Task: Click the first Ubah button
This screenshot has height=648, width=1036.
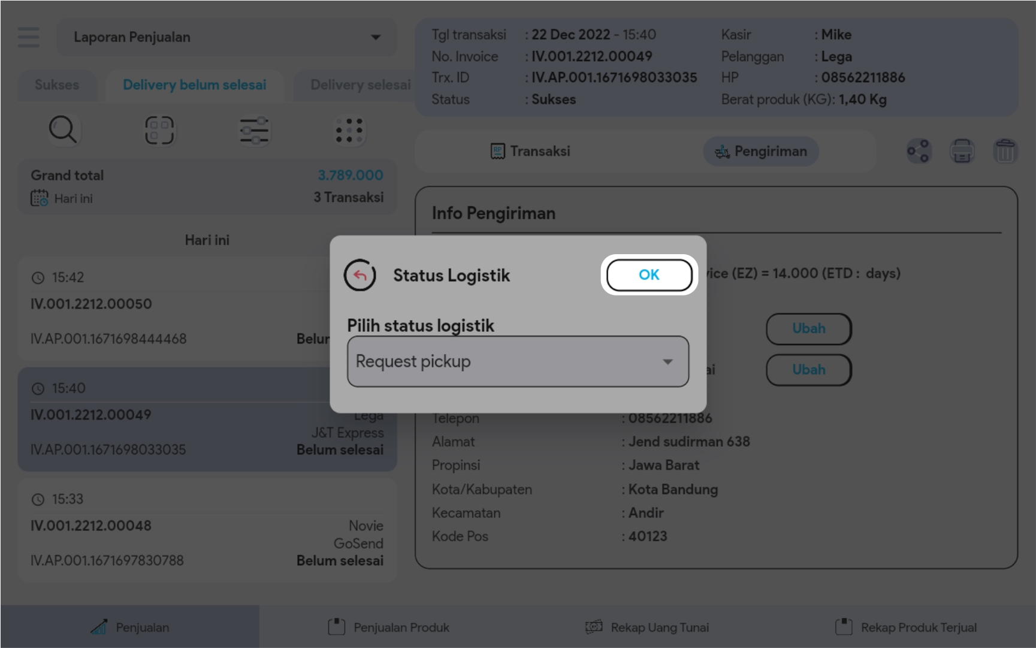Action: pos(808,328)
